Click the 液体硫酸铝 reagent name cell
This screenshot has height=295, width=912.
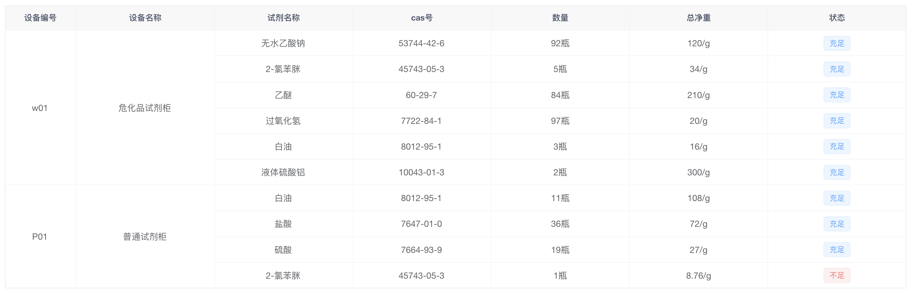[283, 173]
